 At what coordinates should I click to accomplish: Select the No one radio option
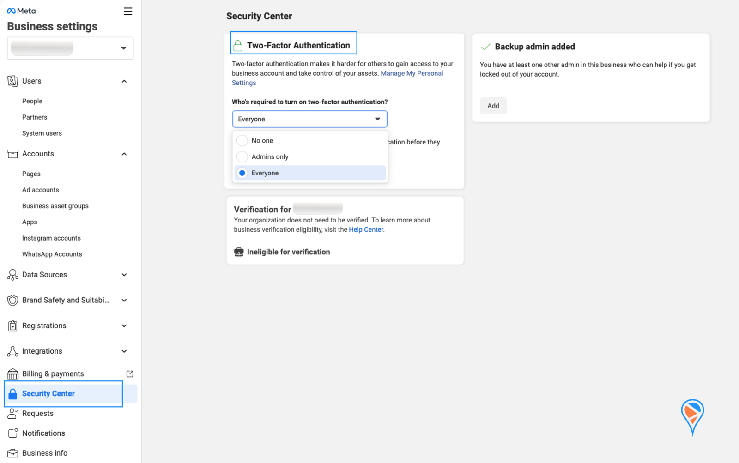(x=242, y=140)
